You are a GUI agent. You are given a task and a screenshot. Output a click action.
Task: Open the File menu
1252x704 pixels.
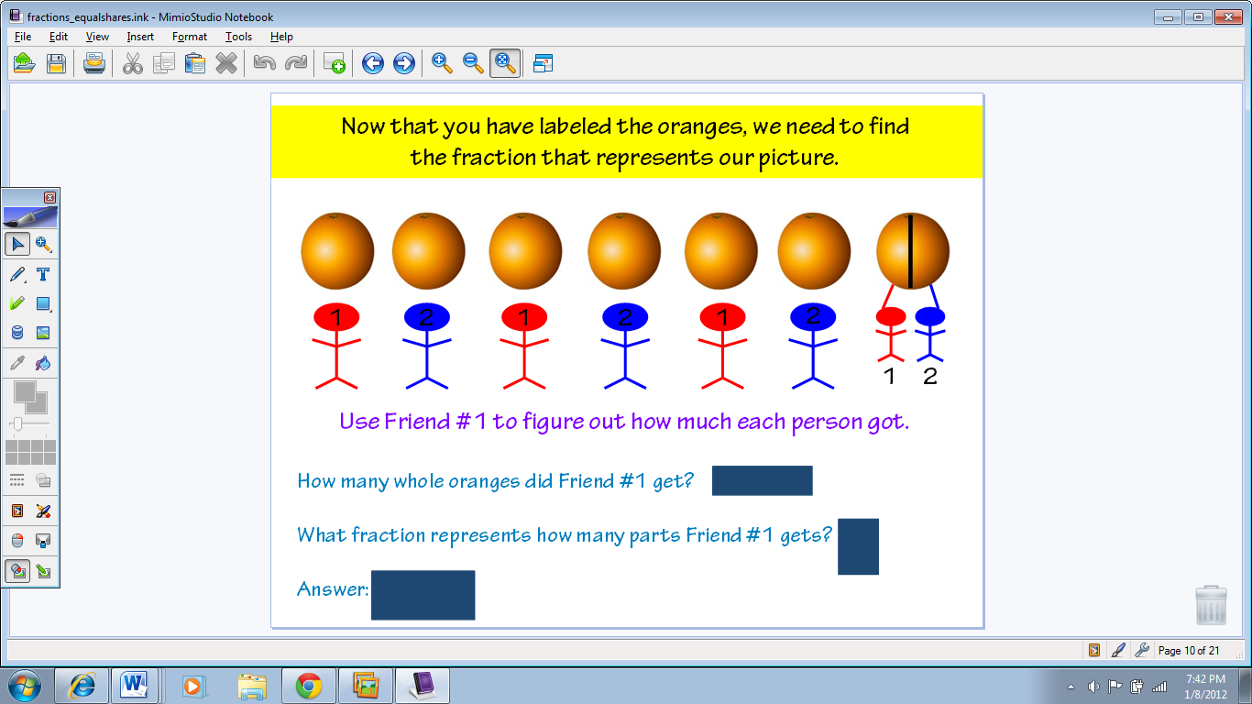click(x=23, y=37)
